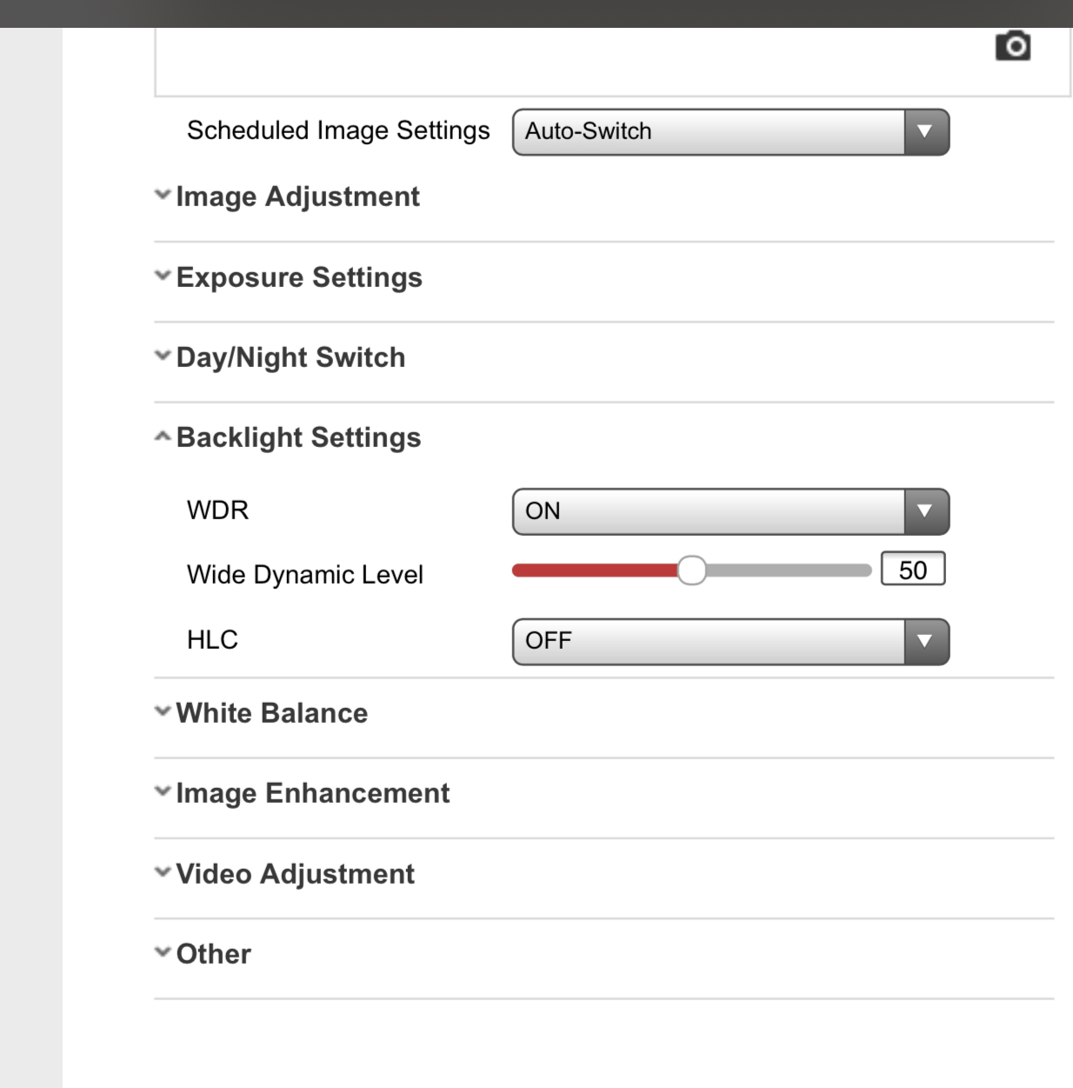The image size is (1073, 1088).
Task: Open the HLC dropdown
Action: 730,642
